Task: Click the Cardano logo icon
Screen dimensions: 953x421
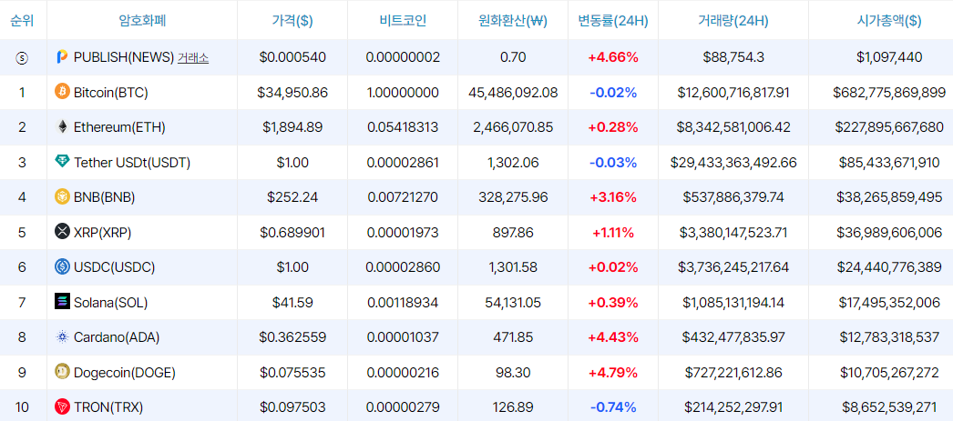Action: (62, 336)
